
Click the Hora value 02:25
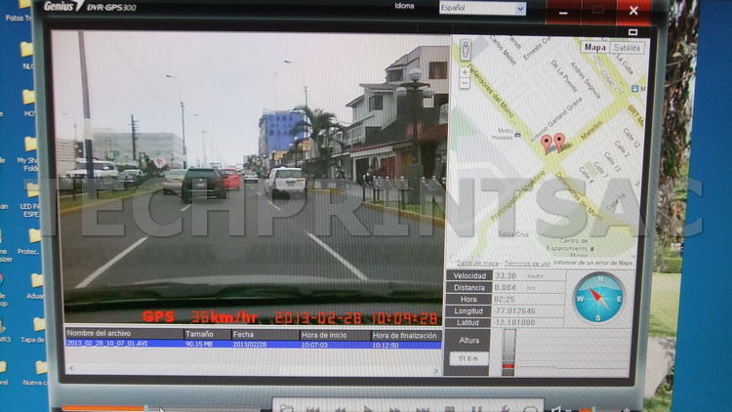(505, 300)
